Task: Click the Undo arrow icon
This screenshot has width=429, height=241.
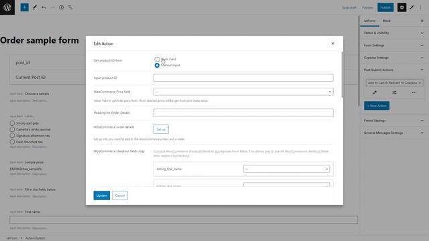Action: (x=44, y=7)
